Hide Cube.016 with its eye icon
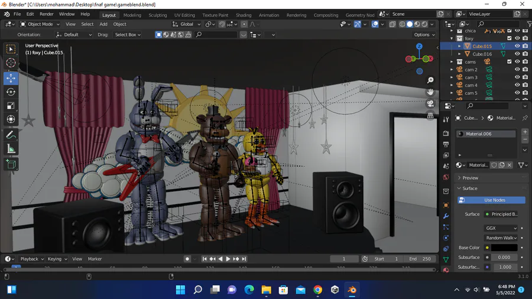Image resolution: width=532 pixels, height=299 pixels. coord(517,54)
